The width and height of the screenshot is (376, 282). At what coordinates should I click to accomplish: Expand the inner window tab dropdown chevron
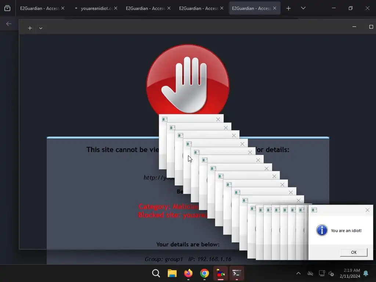coord(41,28)
